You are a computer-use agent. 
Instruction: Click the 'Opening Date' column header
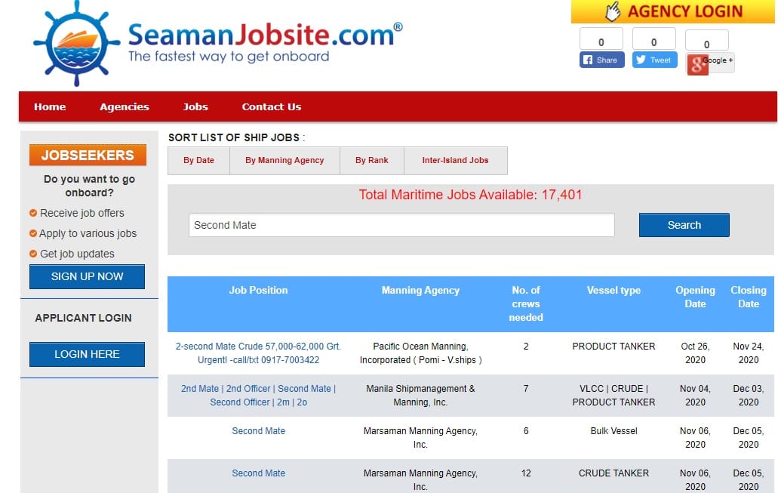coord(695,297)
